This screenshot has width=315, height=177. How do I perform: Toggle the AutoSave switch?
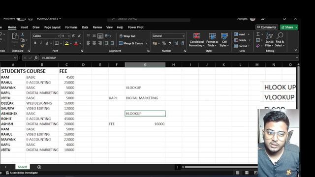point(21,19)
